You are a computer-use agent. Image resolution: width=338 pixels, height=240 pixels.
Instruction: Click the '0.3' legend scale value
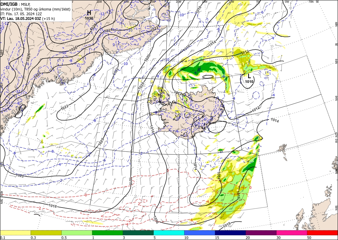point(33,238)
